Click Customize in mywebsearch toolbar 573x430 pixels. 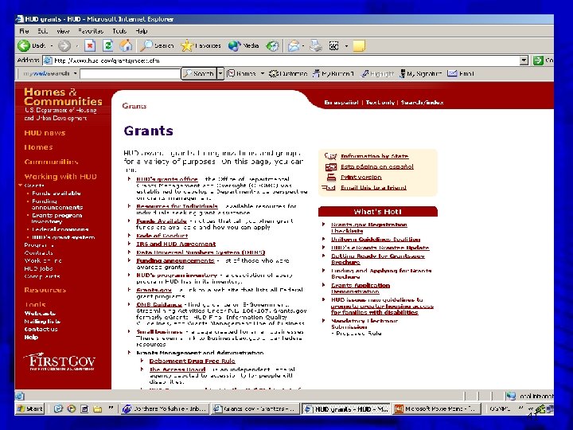click(288, 73)
